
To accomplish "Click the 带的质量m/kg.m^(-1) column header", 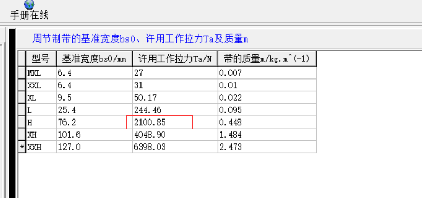I will [x=267, y=59].
